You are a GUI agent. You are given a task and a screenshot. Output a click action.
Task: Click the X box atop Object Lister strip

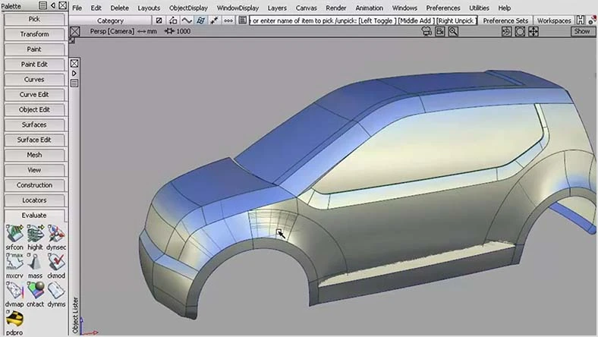point(74,63)
